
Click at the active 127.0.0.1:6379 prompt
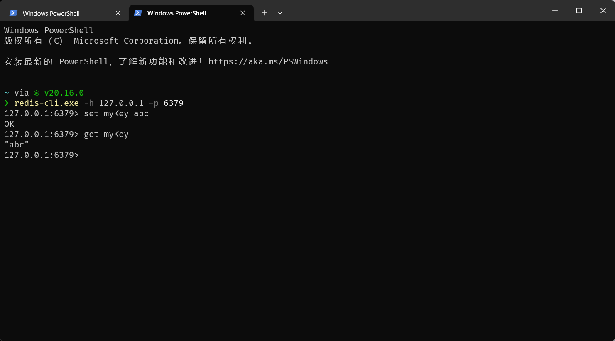point(41,155)
